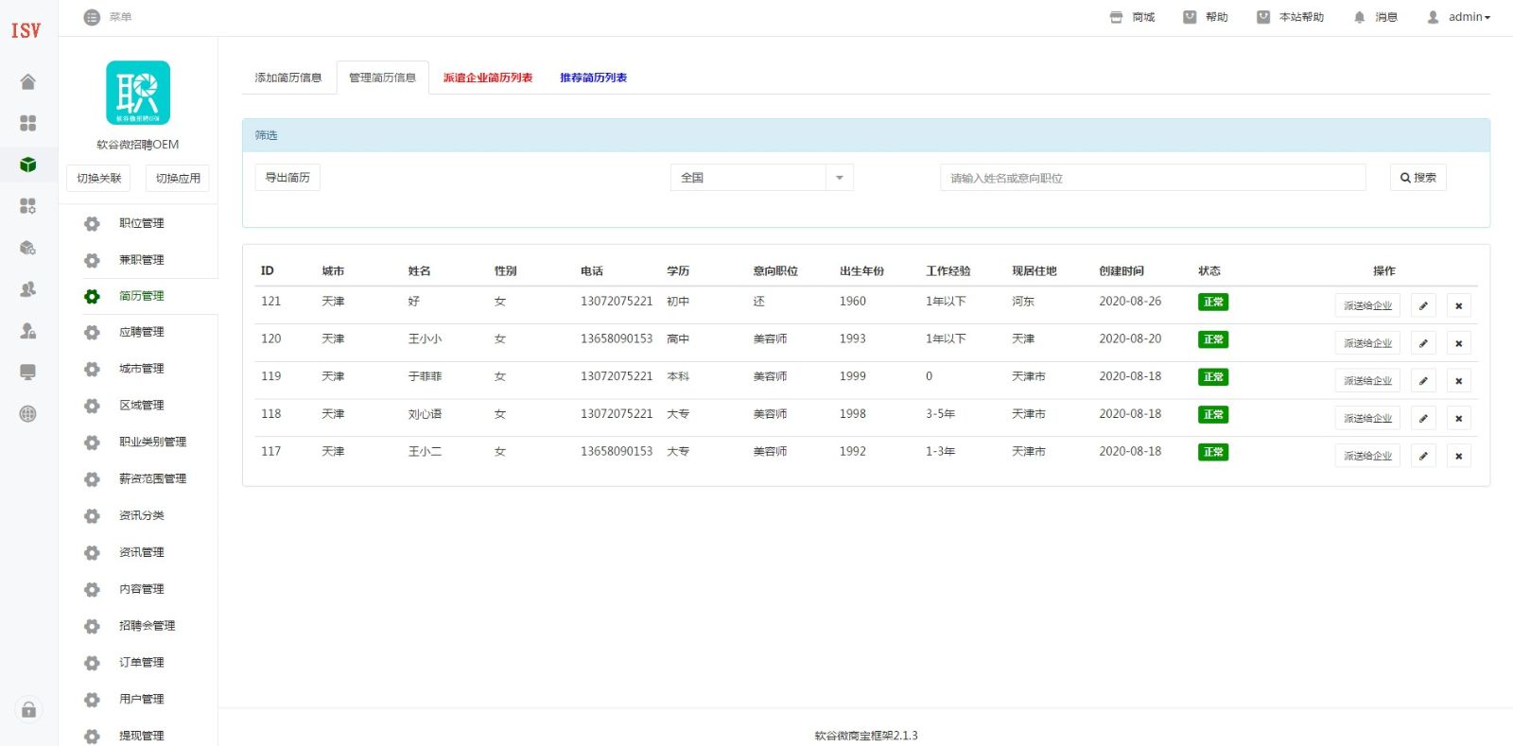
Task: Click the name 刘心语 in the table
Action: (x=425, y=414)
